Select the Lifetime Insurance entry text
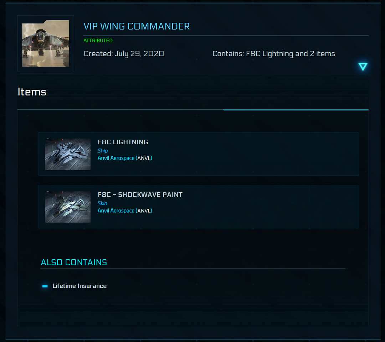385x342 pixels. point(79,286)
